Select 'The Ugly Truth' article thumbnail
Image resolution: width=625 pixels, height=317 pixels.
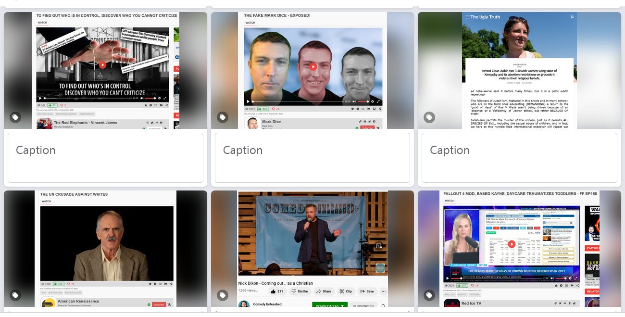(x=519, y=70)
